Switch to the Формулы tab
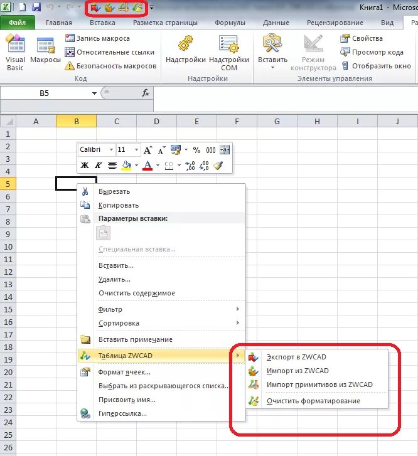Image resolution: width=418 pixels, height=456 pixels. [x=230, y=23]
